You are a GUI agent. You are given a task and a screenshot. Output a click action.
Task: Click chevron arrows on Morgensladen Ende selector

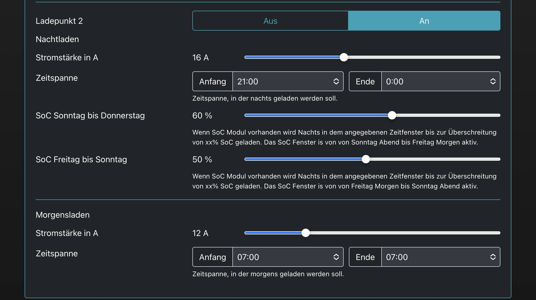coord(493,257)
